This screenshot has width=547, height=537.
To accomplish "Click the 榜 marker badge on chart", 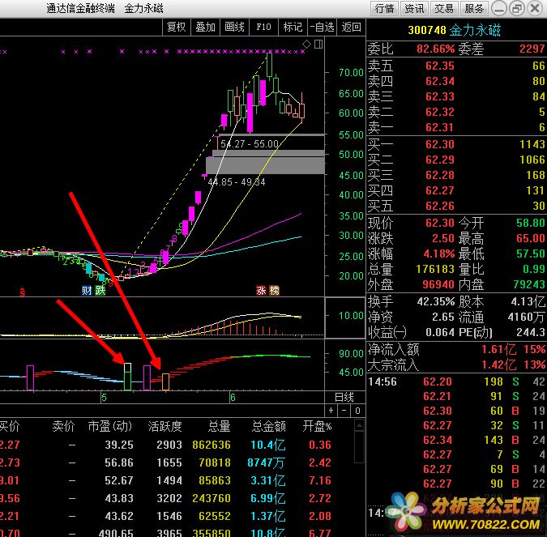I will tap(274, 290).
